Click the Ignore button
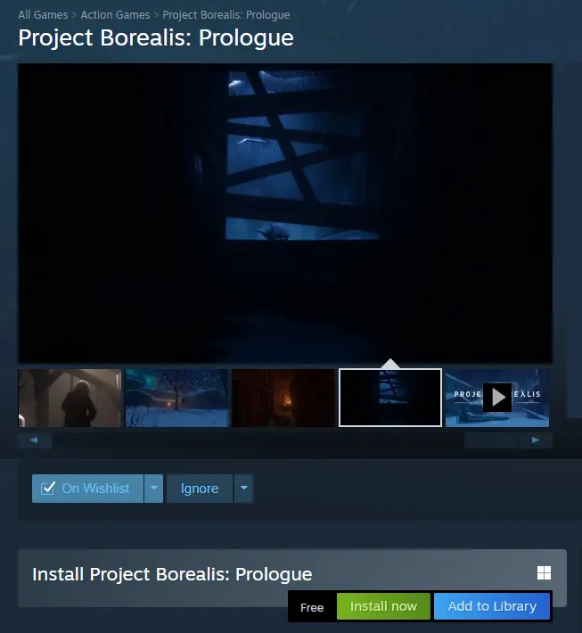The width and height of the screenshot is (582, 633). (200, 489)
